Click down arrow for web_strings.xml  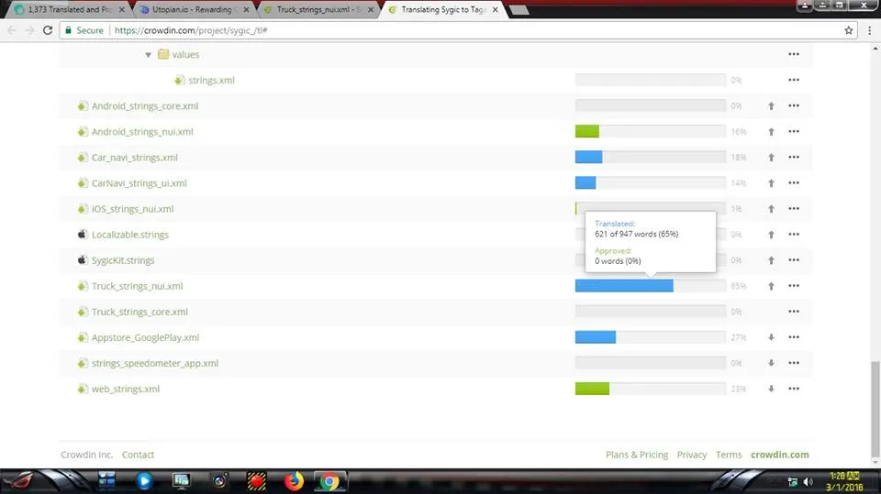point(771,389)
